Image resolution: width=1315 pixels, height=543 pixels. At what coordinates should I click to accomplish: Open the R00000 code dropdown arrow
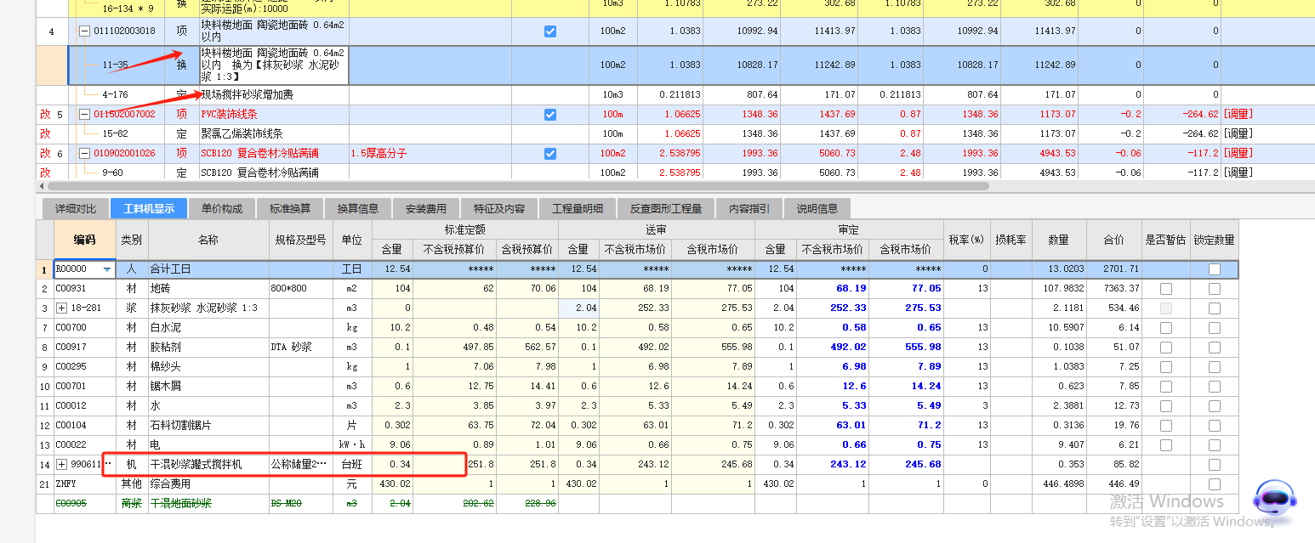tap(106, 269)
